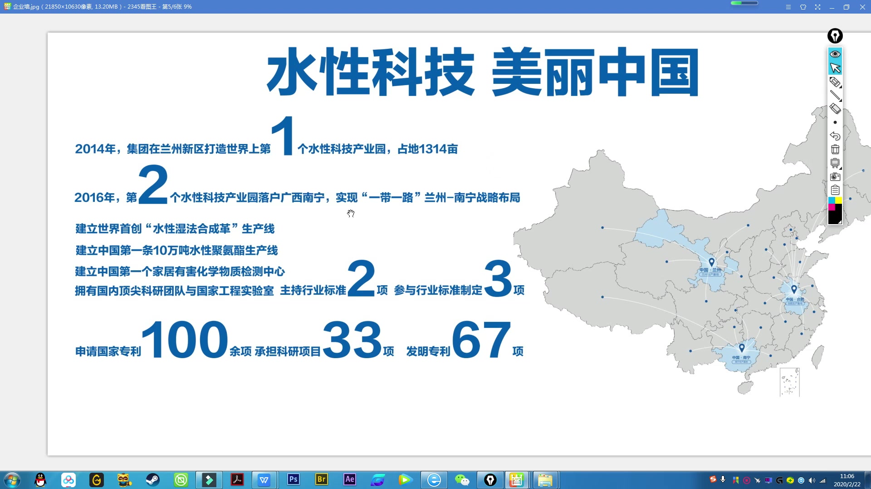Select the highlighter marker tool

click(834, 81)
